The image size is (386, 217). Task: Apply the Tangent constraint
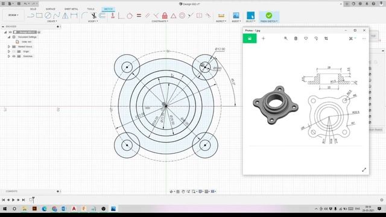click(130, 16)
